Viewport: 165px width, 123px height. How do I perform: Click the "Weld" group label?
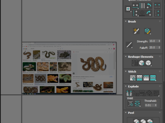click(130, 98)
